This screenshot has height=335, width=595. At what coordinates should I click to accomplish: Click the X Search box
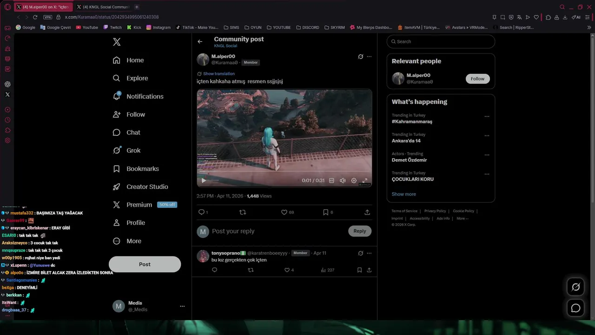(441, 41)
